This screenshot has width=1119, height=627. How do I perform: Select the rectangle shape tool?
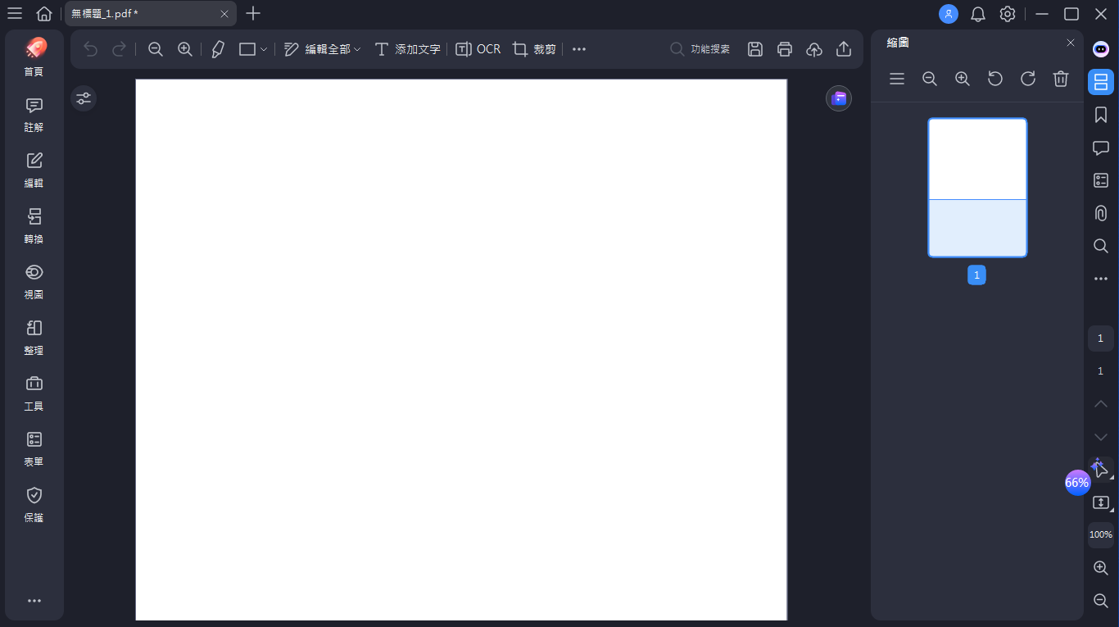tap(247, 49)
